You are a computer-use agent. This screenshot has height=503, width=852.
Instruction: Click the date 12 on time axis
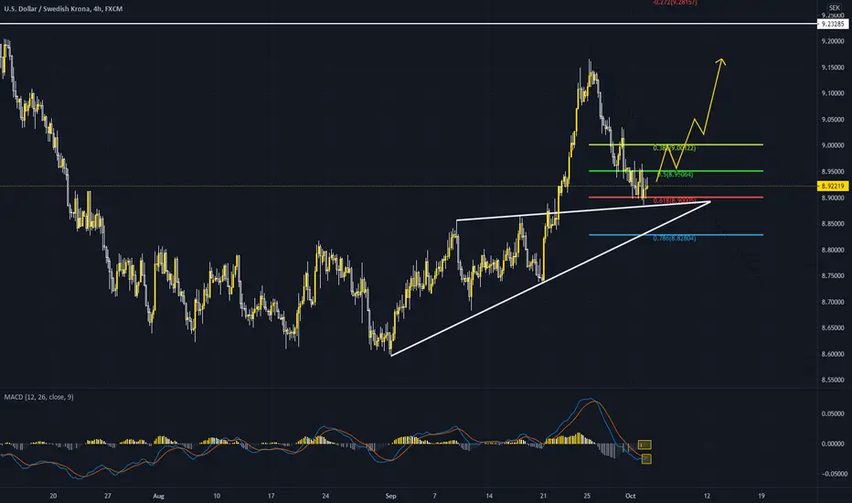pyautogui.click(x=707, y=496)
